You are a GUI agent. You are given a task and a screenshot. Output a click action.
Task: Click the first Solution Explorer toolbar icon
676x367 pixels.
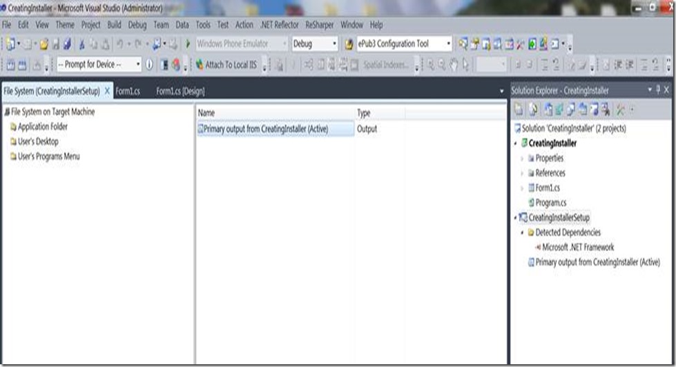519,109
